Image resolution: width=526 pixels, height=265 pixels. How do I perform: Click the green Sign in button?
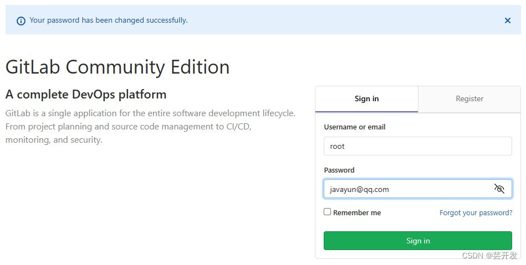(418, 241)
